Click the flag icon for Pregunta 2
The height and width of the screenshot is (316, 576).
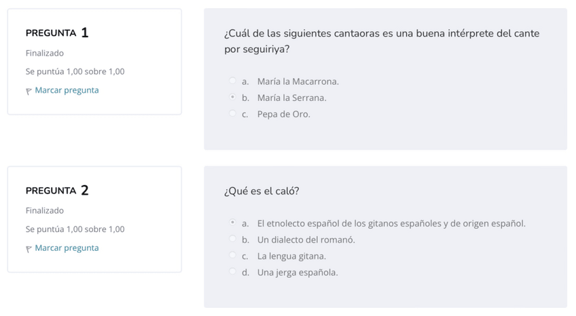point(29,249)
